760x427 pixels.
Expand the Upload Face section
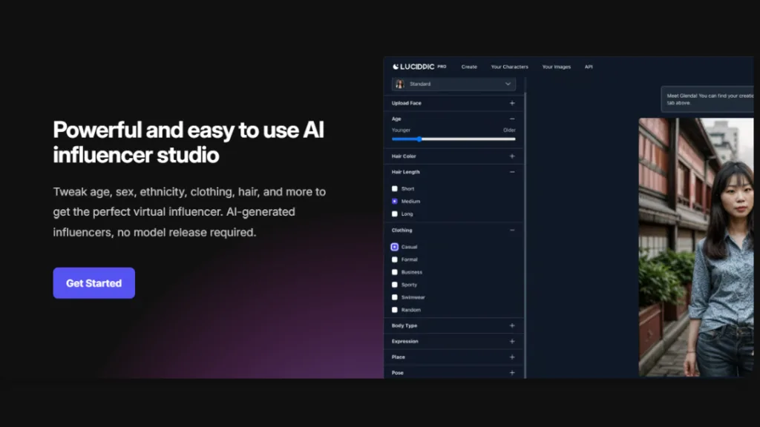pyautogui.click(x=512, y=103)
